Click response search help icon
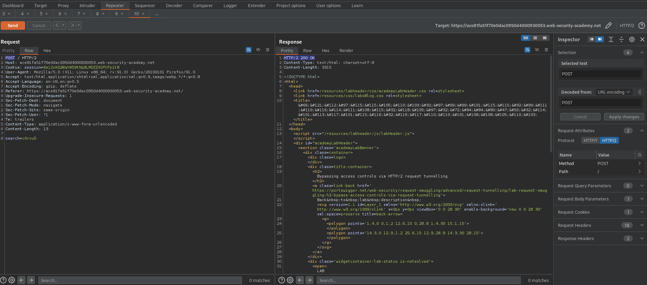 point(281,280)
